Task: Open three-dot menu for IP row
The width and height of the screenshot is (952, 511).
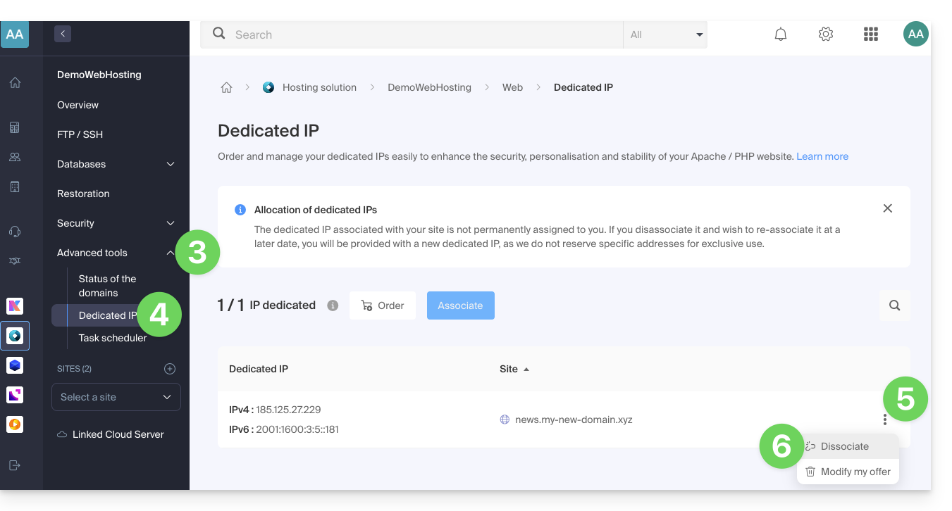Action: (884, 419)
